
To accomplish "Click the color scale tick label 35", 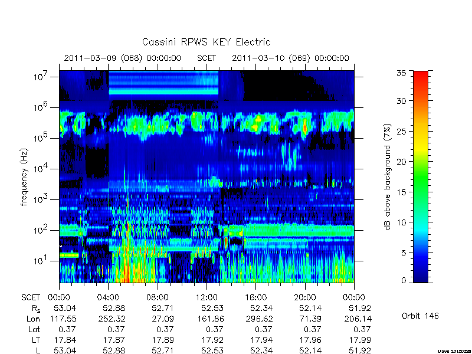I will 401,73.
